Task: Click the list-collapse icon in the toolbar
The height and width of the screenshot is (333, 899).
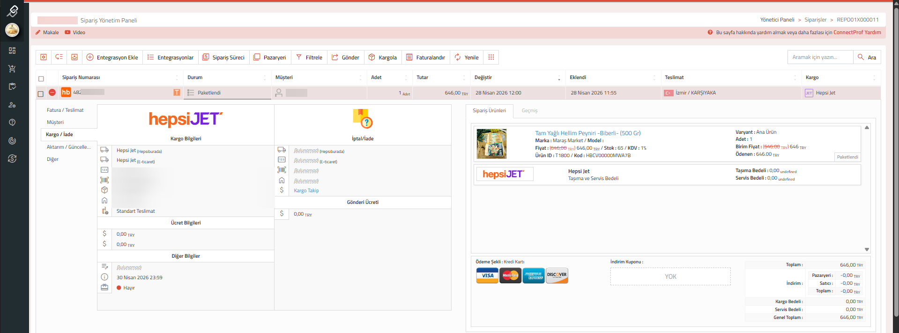Action: tap(59, 57)
